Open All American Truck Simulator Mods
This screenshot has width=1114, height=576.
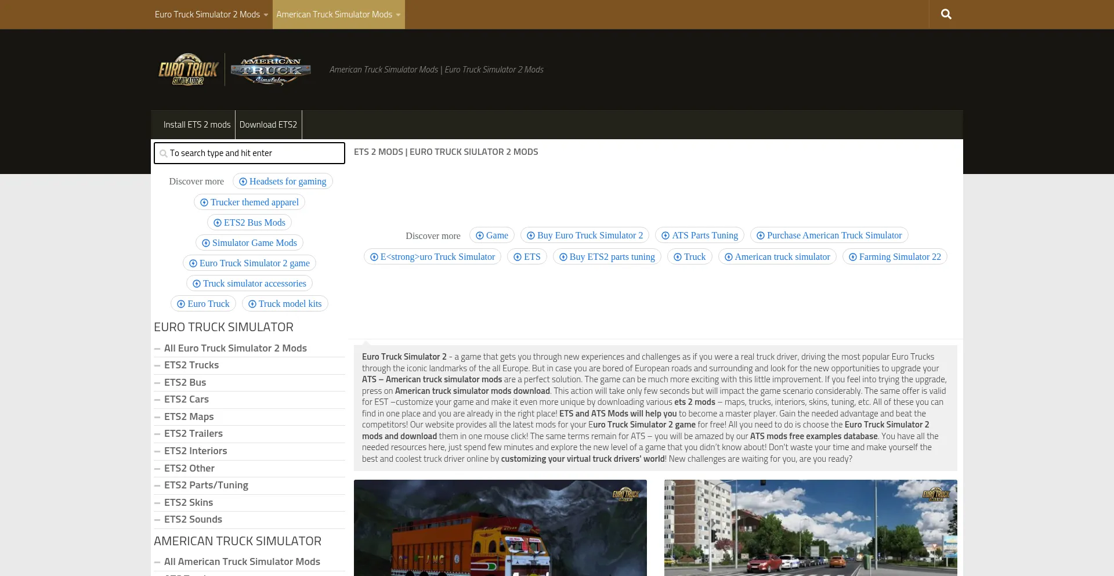(x=242, y=561)
